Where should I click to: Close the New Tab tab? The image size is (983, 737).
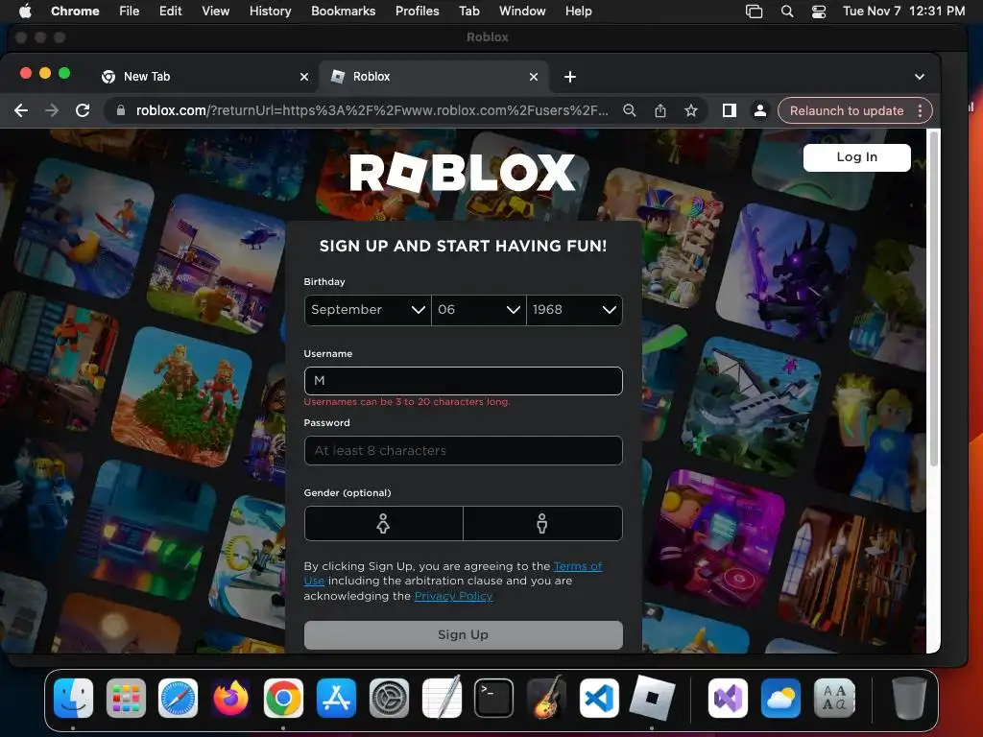click(x=304, y=77)
